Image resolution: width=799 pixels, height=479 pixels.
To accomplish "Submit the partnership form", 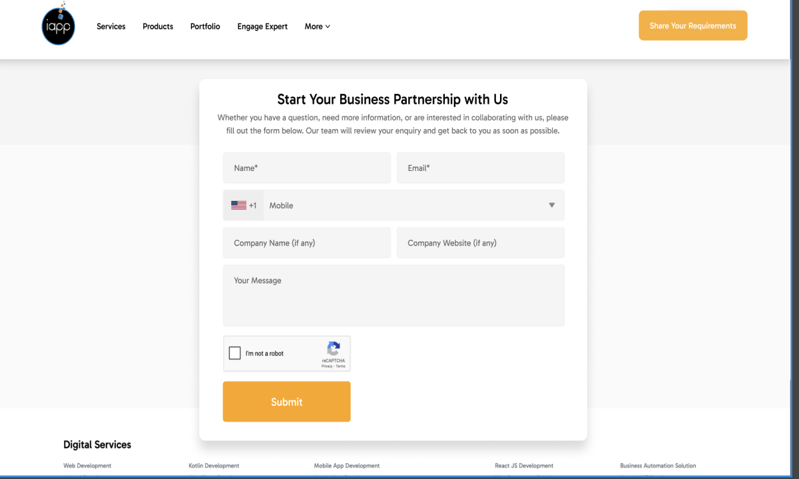I will (286, 402).
